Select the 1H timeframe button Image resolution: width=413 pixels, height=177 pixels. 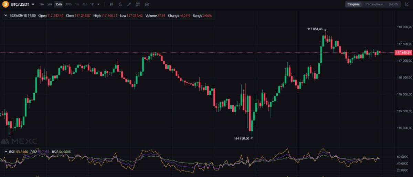[x=77, y=4]
